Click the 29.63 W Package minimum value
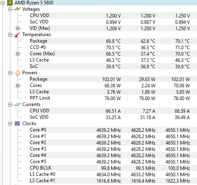Image resolution: width=197 pixels, height=185 pixels. 147,79
